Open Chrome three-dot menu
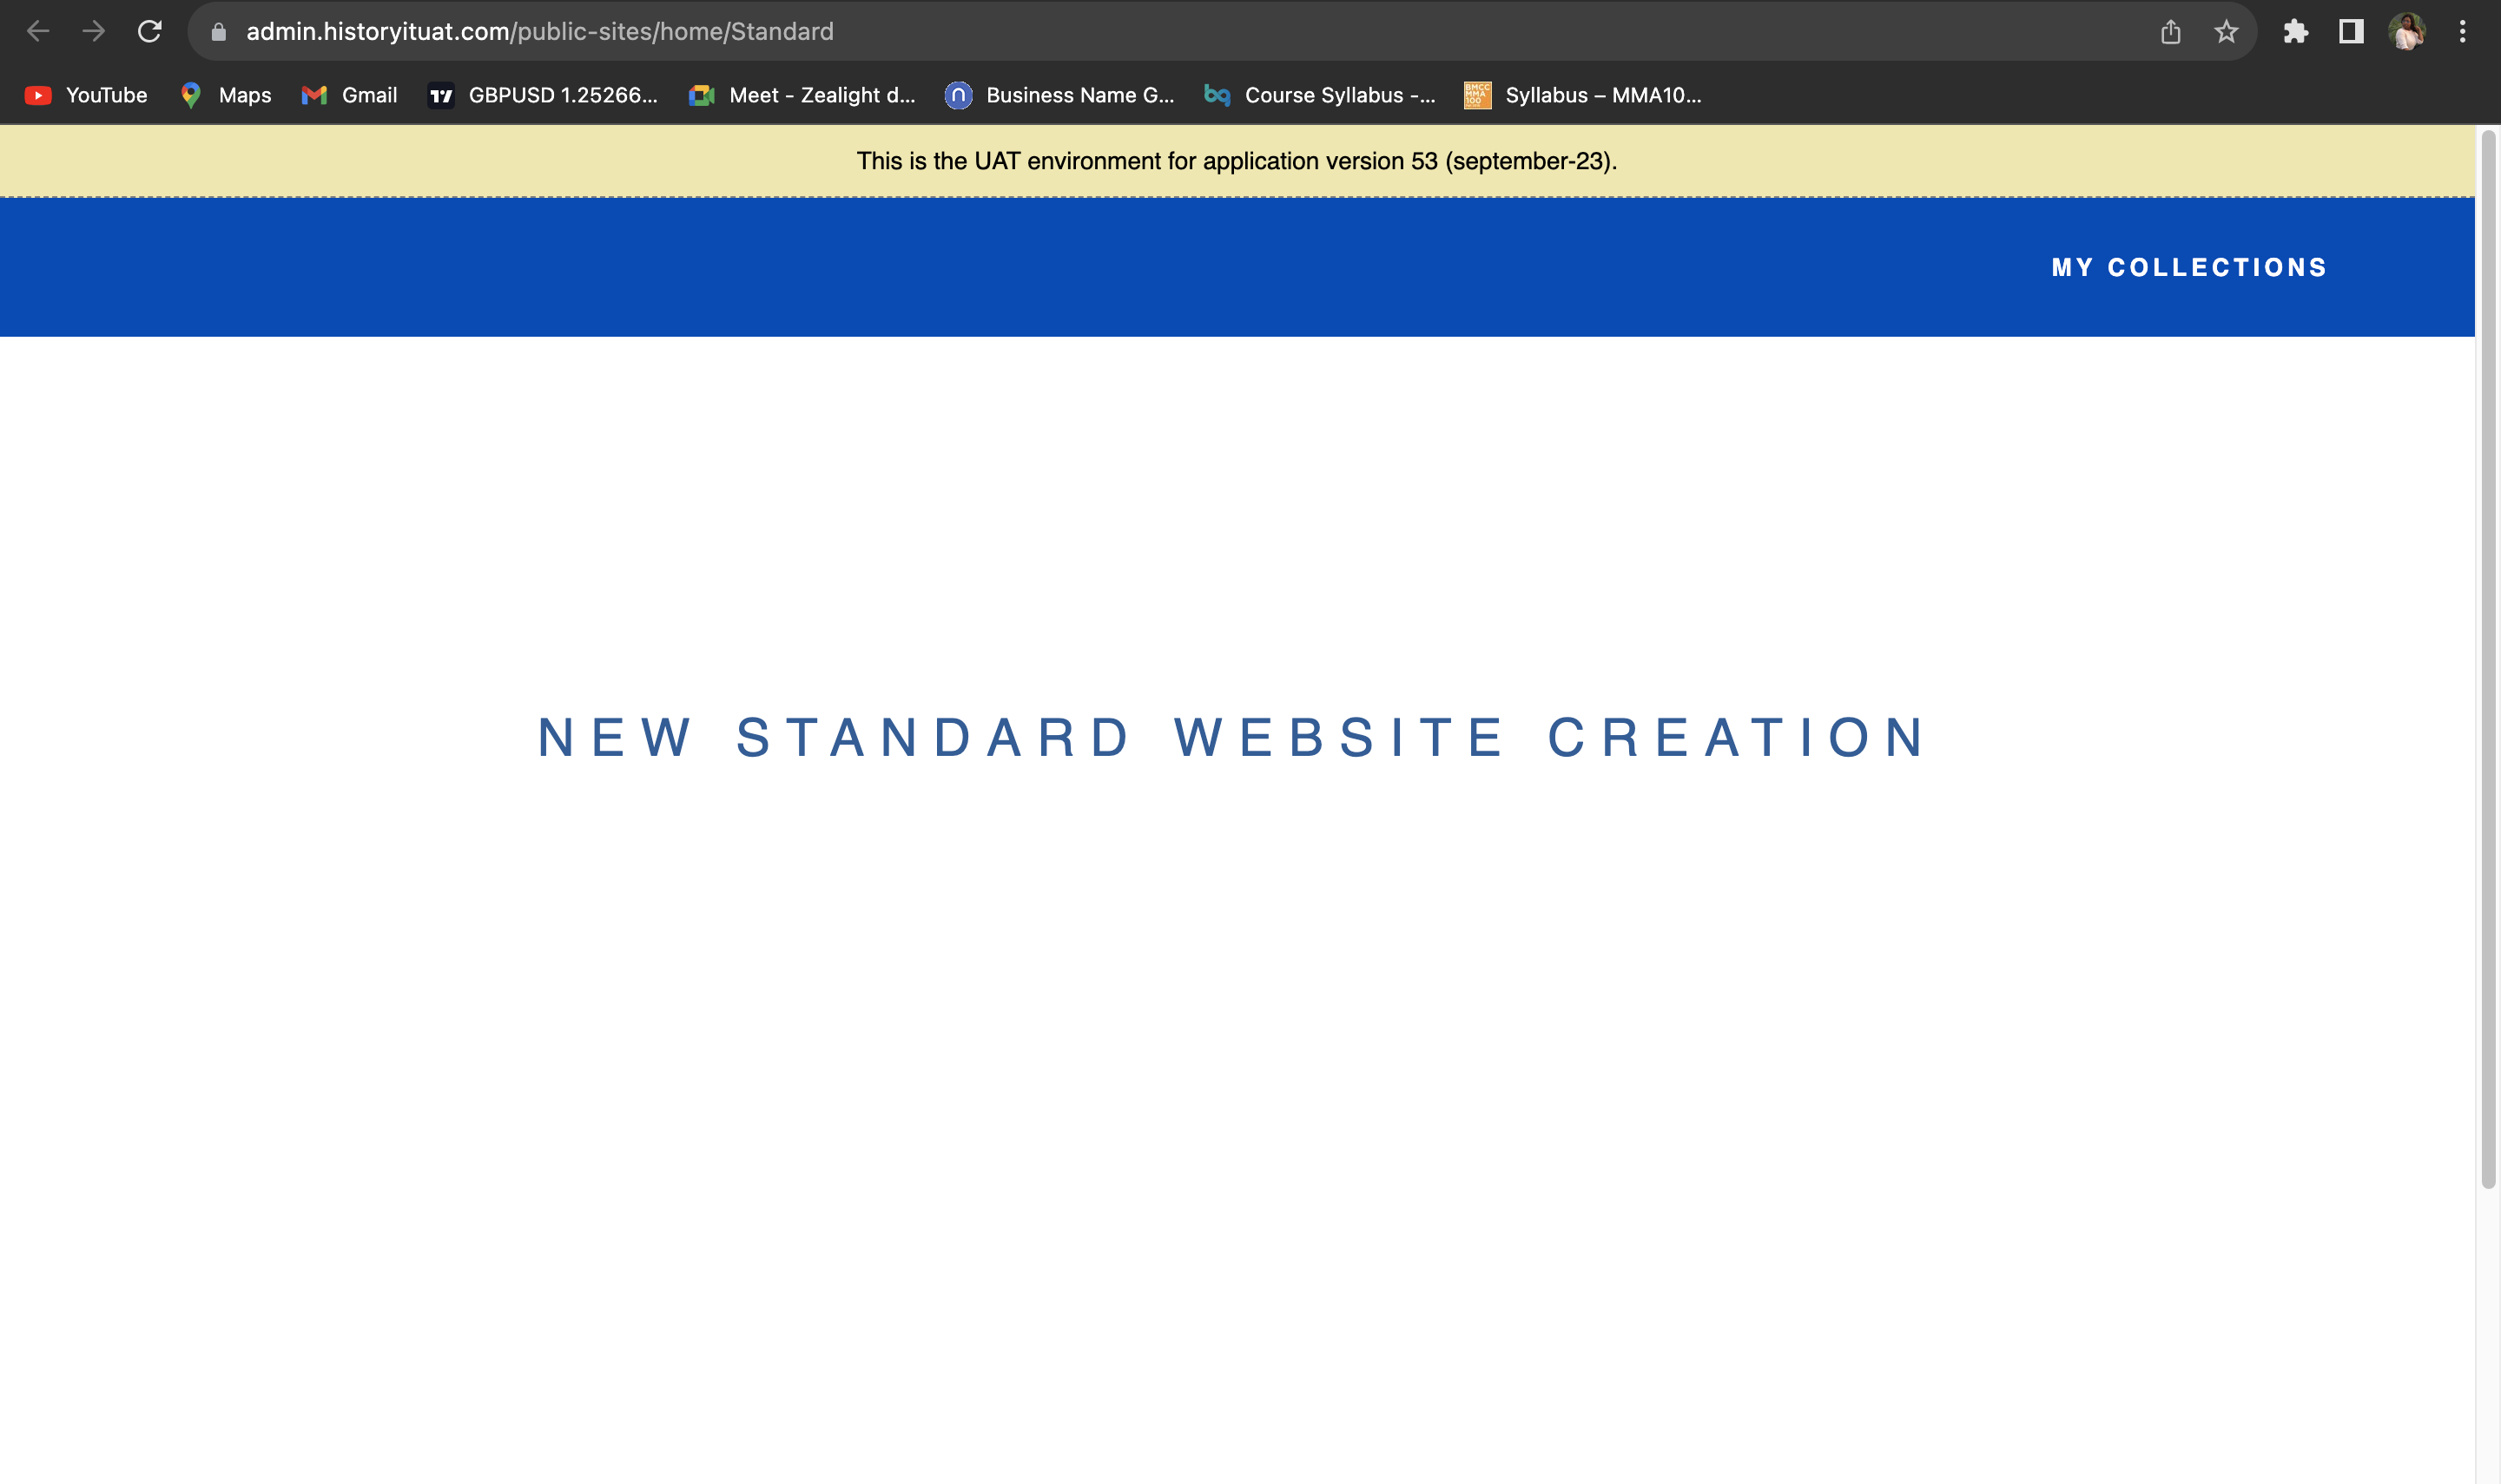 coord(2462,32)
